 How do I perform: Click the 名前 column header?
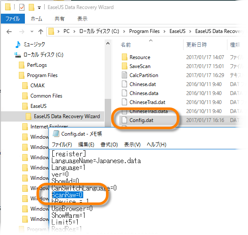click(x=126, y=45)
